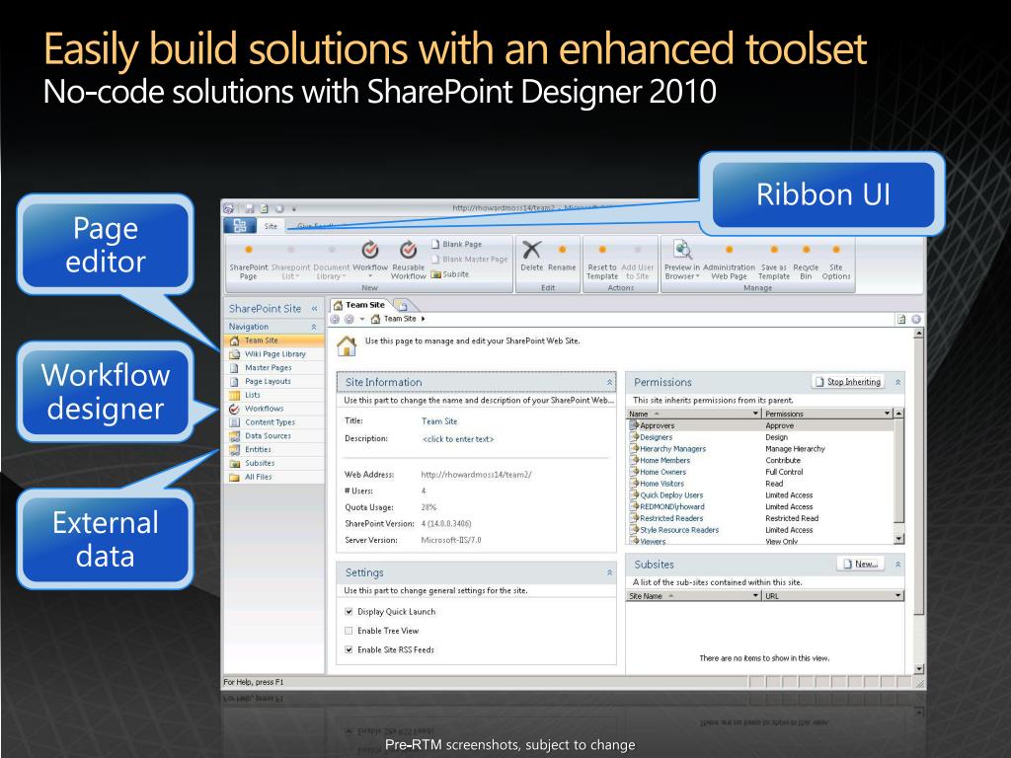Click Blank Page in the New group

tap(456, 245)
